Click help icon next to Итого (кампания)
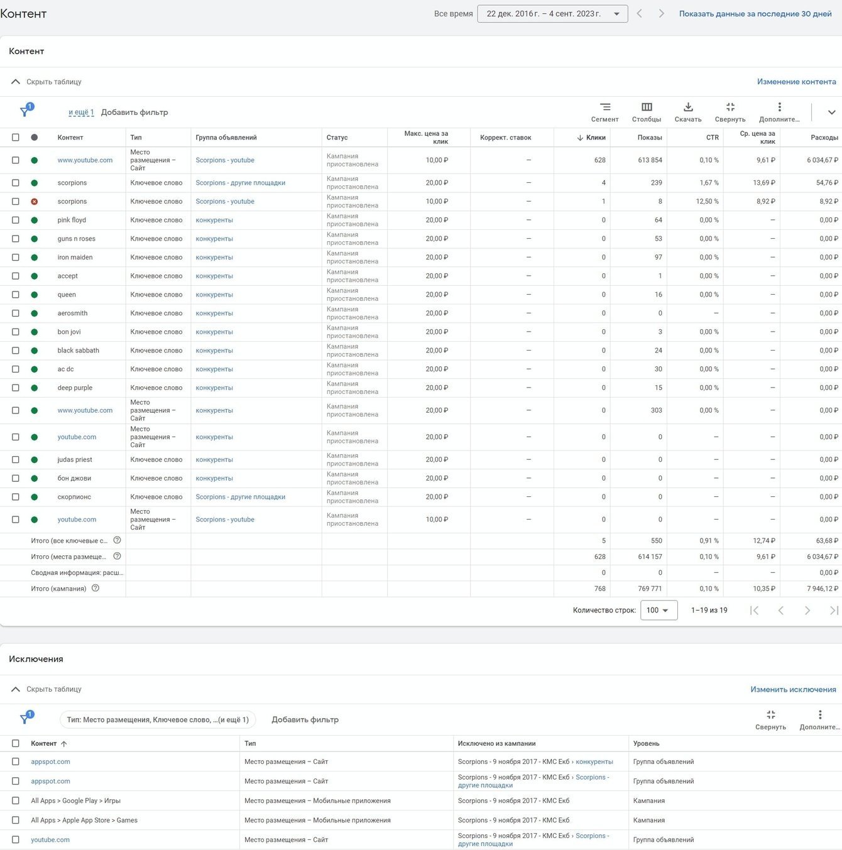This screenshot has height=850, width=842. click(x=96, y=589)
